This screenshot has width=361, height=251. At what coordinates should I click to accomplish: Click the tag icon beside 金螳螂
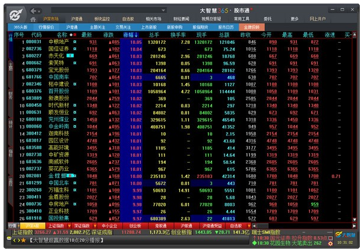(70, 176)
